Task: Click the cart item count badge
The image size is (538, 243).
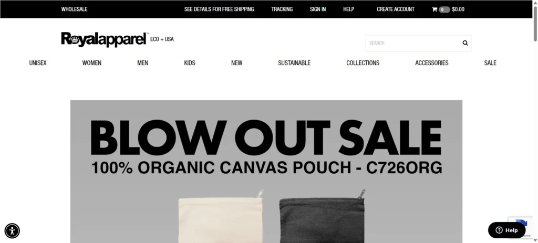Action: pos(444,9)
